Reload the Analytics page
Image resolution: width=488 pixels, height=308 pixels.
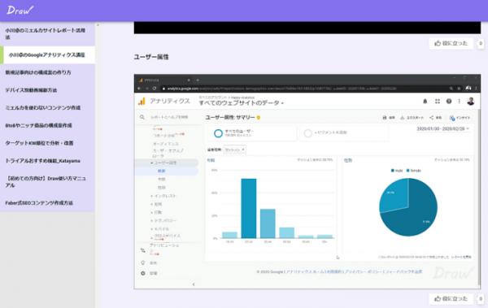[154, 89]
